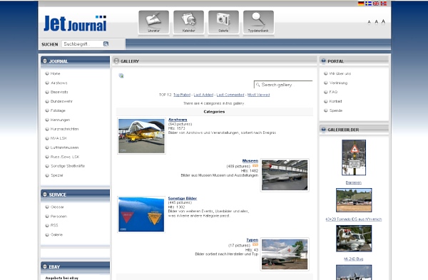Open the Typen category link

click(x=253, y=240)
